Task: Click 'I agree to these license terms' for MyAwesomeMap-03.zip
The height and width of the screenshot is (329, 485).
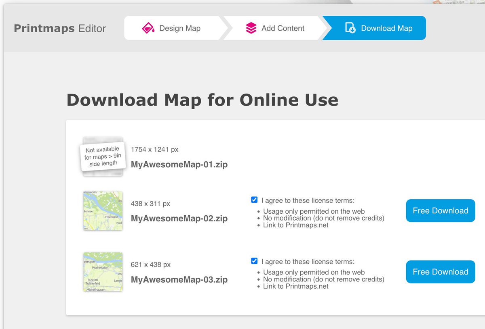Action: point(308,262)
